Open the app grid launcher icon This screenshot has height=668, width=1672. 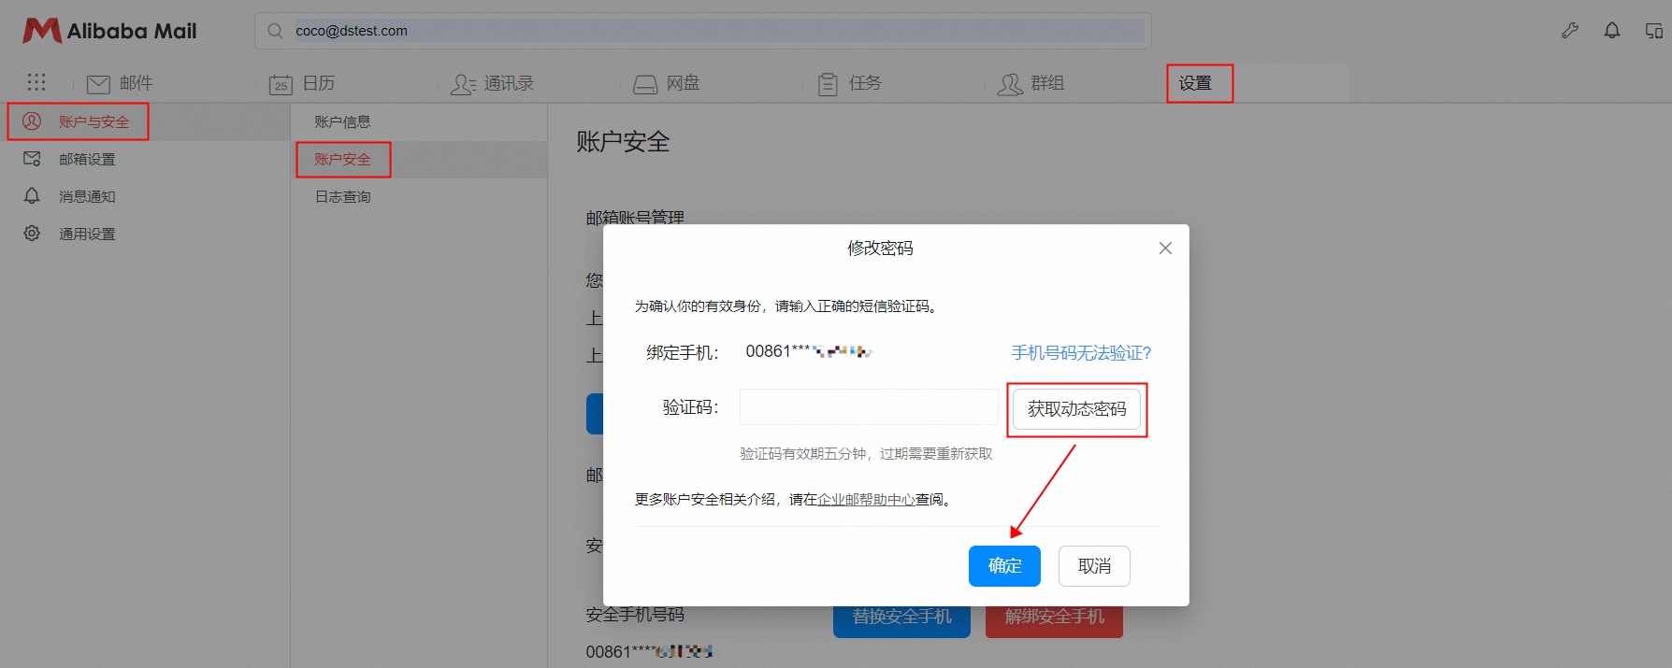tap(36, 82)
